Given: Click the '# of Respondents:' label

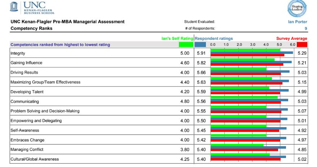Looking at the screenshot, I should (x=200, y=28).
